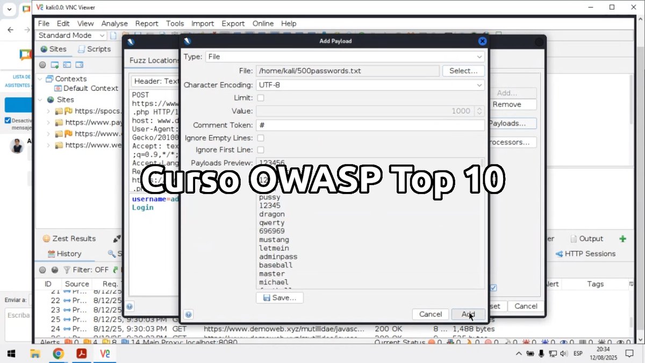Check Ignore First Line option
The image size is (645, 363).
pos(260,150)
